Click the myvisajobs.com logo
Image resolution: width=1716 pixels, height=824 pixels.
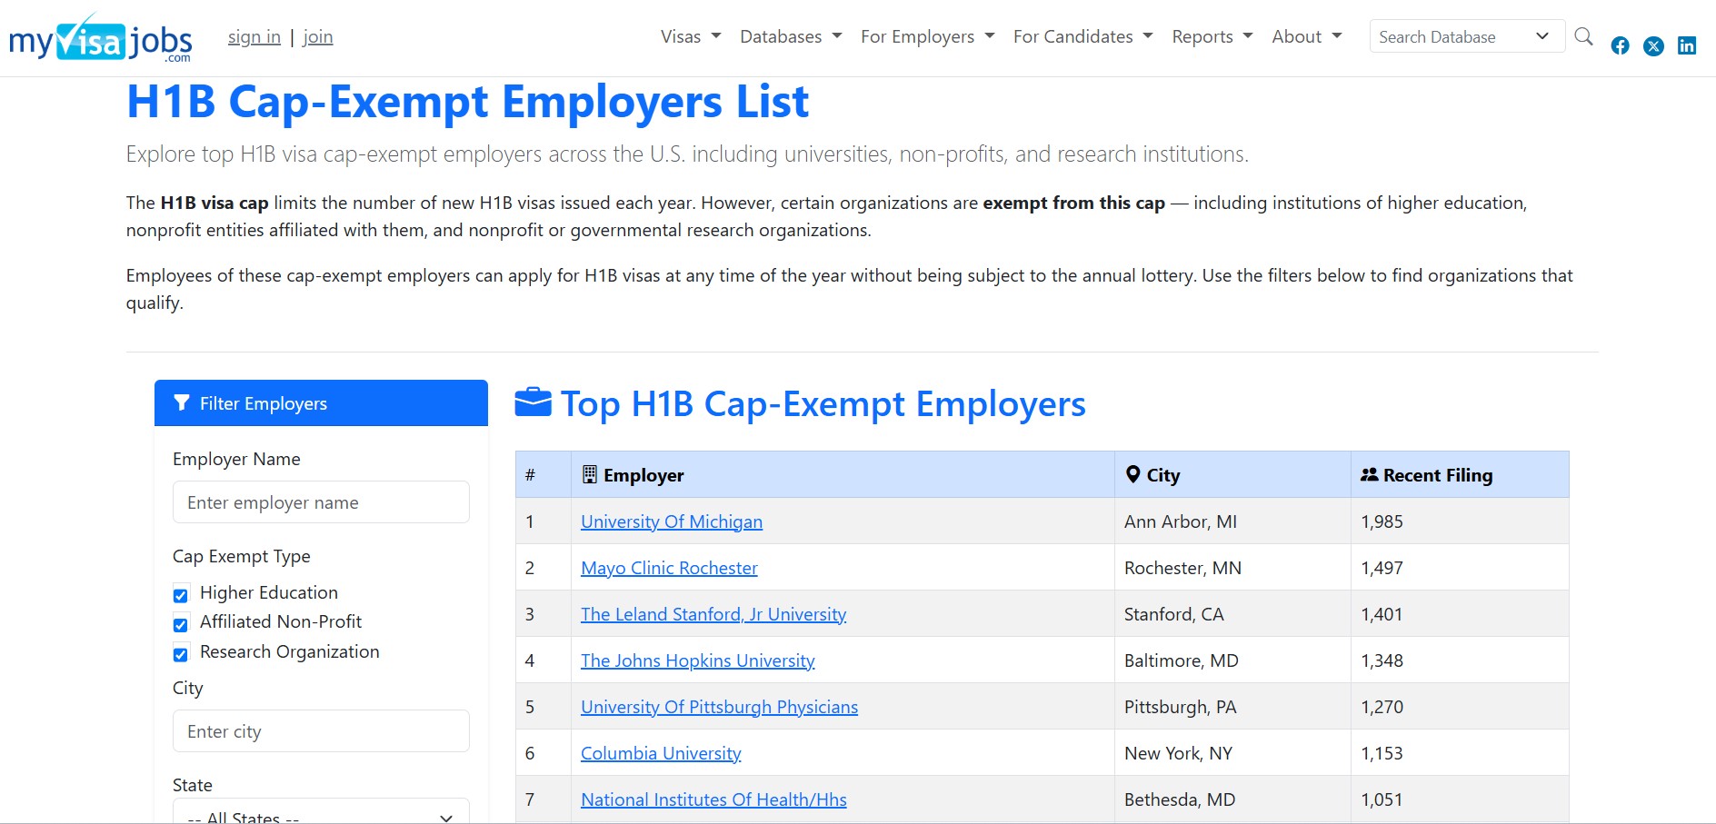click(100, 38)
